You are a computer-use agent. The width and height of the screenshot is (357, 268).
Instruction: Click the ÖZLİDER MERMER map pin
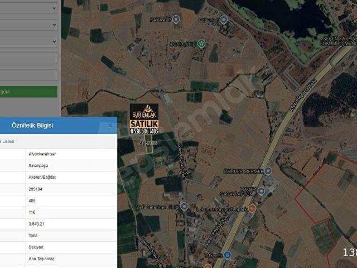tap(268, 171)
